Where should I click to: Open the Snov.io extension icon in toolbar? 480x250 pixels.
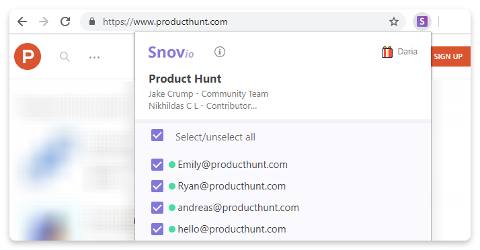pos(422,22)
